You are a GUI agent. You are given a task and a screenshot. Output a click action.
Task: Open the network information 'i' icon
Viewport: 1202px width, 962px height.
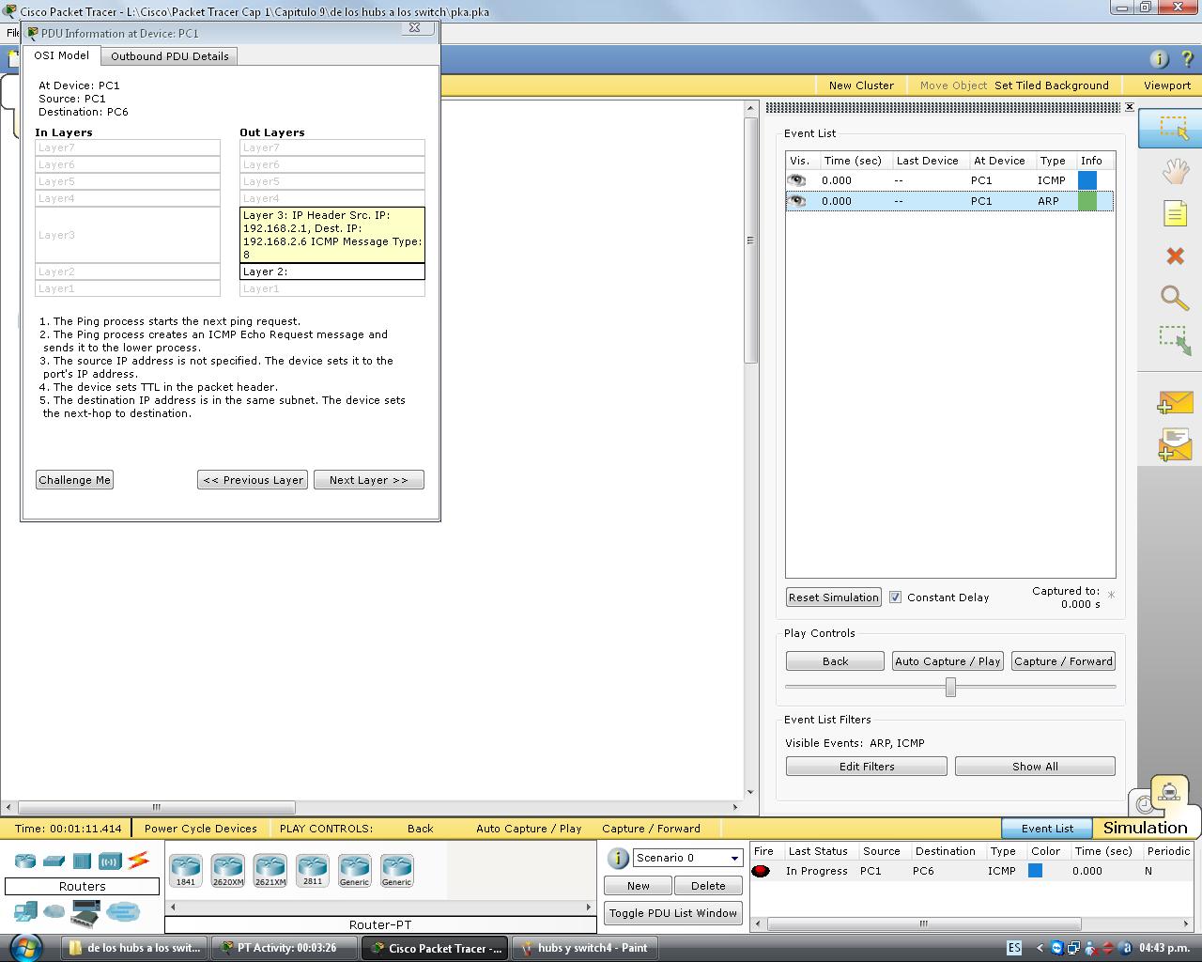[x=1159, y=59]
